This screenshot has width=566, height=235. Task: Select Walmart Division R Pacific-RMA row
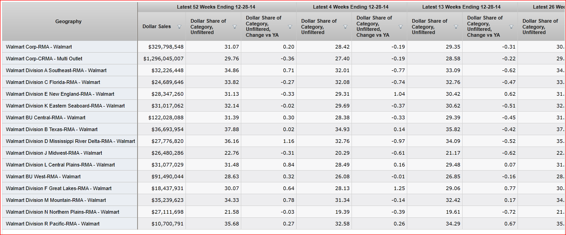click(x=53, y=224)
